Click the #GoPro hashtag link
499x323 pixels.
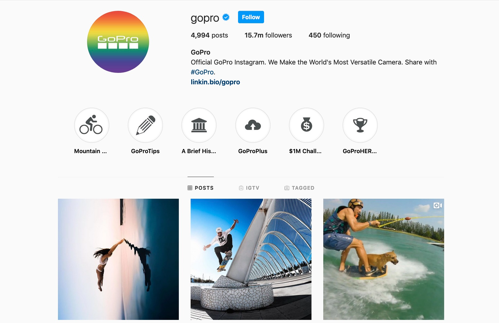[x=203, y=72]
